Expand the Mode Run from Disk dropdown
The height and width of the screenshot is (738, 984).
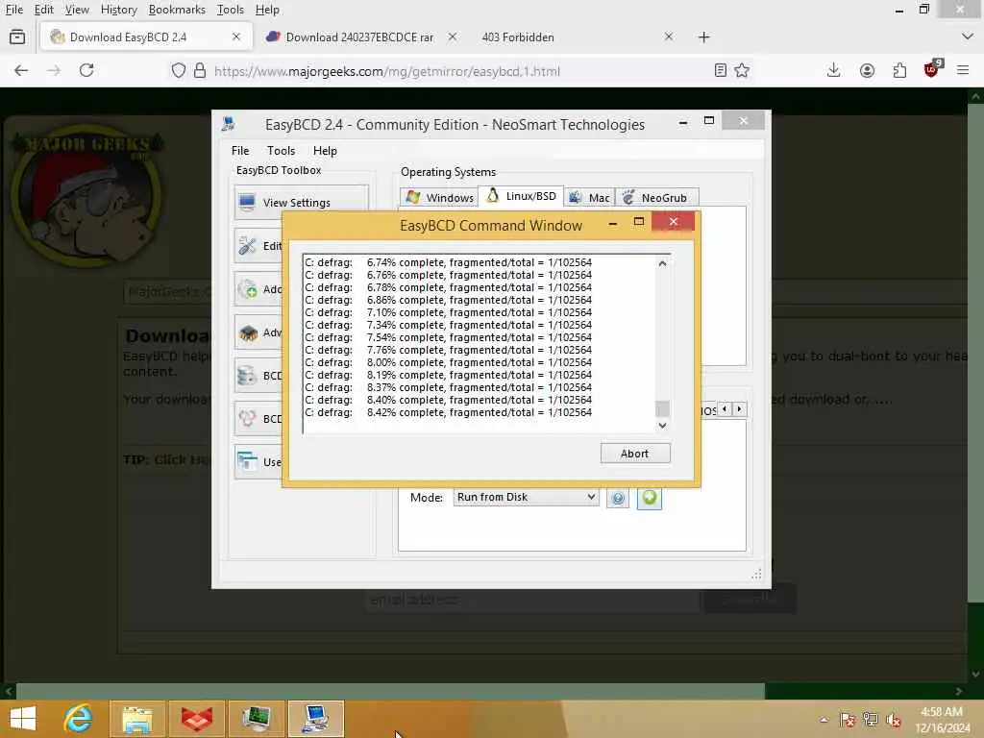(526, 497)
